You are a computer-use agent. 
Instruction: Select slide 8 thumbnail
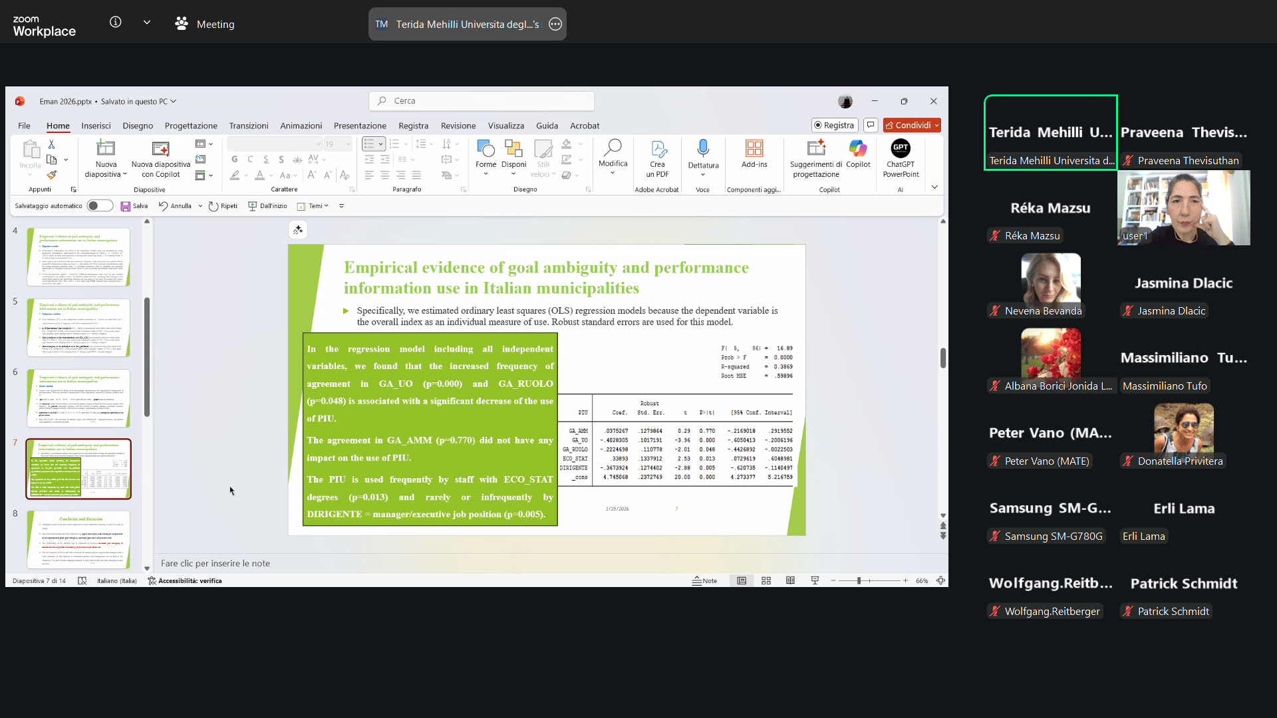(78, 538)
